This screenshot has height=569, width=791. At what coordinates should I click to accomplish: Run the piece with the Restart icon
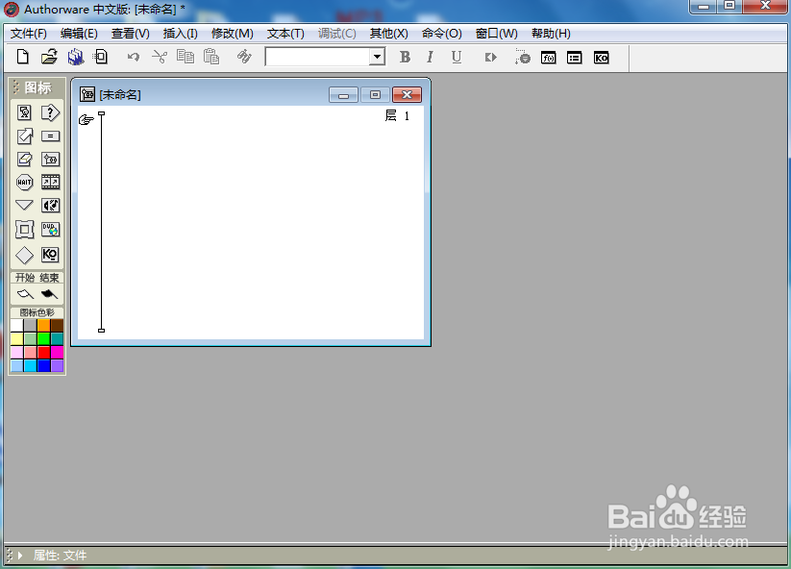point(491,58)
